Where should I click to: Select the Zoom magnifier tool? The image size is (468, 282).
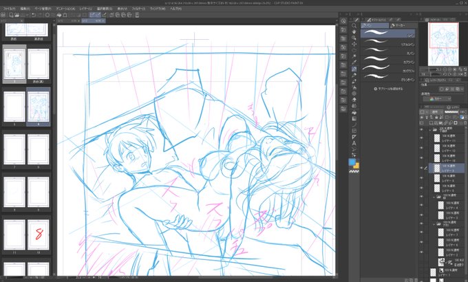[x=354, y=25]
